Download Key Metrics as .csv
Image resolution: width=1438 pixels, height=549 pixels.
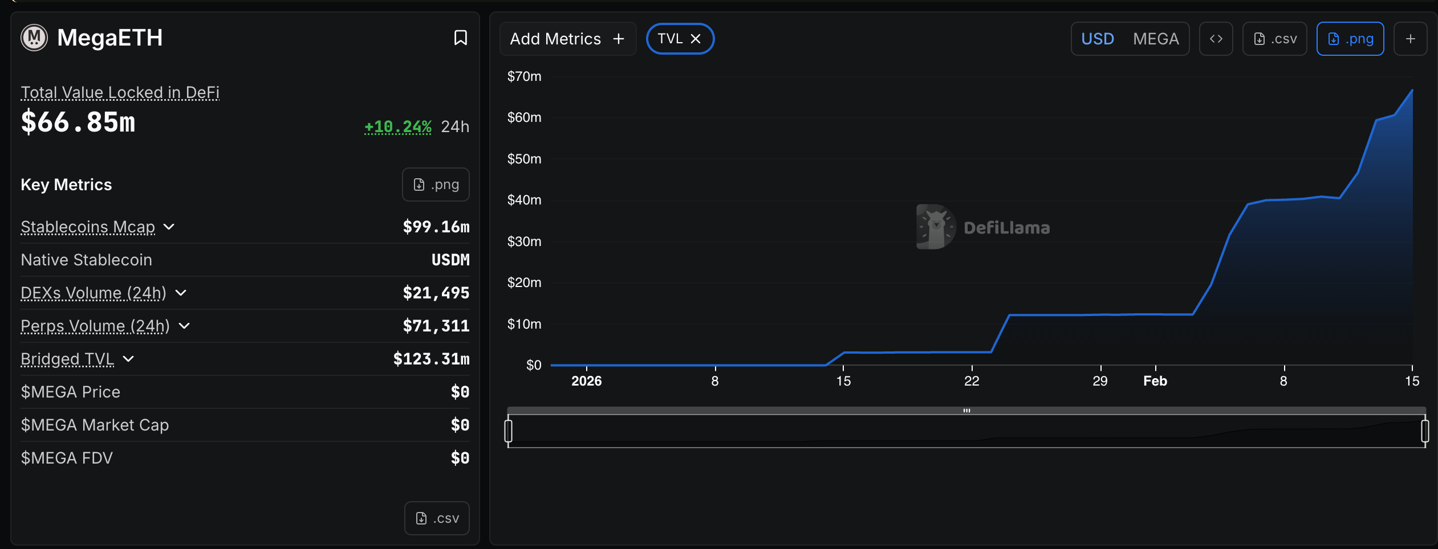[437, 518]
